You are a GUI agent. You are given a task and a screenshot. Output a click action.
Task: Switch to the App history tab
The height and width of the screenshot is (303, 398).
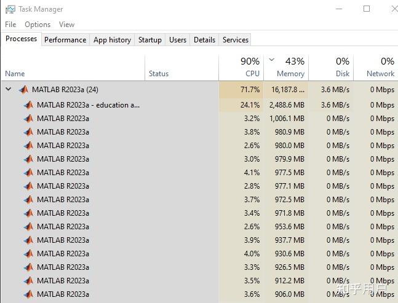click(x=112, y=40)
